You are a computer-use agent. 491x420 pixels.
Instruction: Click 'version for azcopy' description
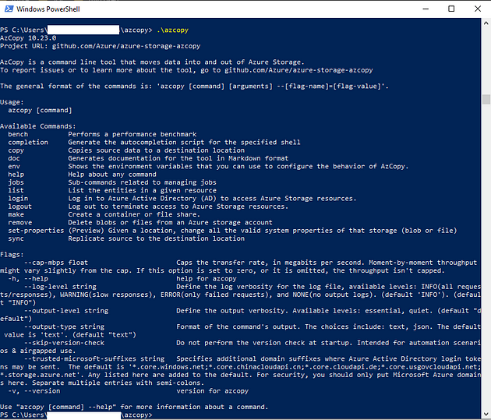tap(213, 391)
